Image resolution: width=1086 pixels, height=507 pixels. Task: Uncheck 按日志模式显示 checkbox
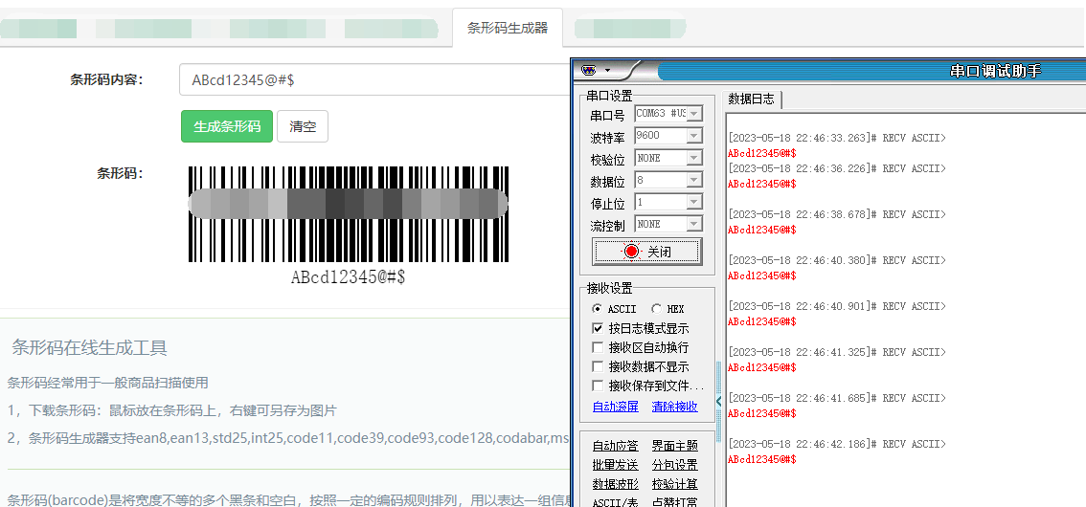coord(597,328)
